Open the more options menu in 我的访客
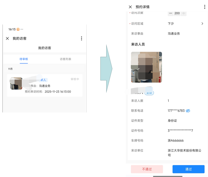 coord(81,38)
